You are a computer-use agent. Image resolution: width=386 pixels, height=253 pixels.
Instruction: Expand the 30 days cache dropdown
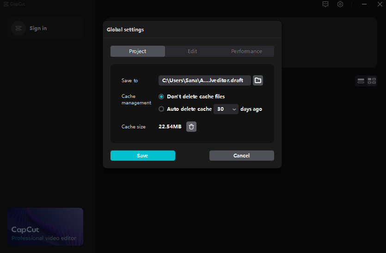point(226,109)
